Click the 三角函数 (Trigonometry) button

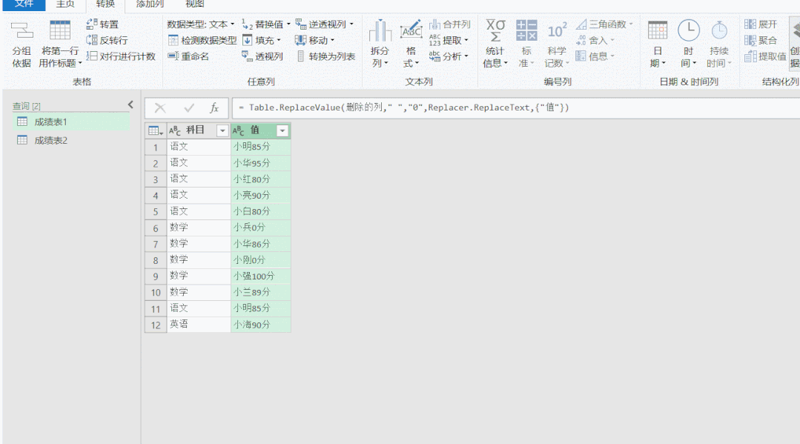coord(604,24)
